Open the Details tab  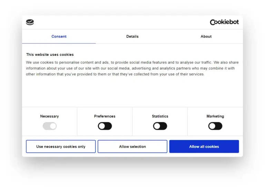pyautogui.click(x=132, y=36)
